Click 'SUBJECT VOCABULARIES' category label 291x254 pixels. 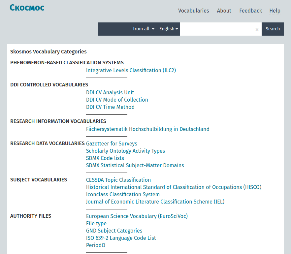(39, 179)
